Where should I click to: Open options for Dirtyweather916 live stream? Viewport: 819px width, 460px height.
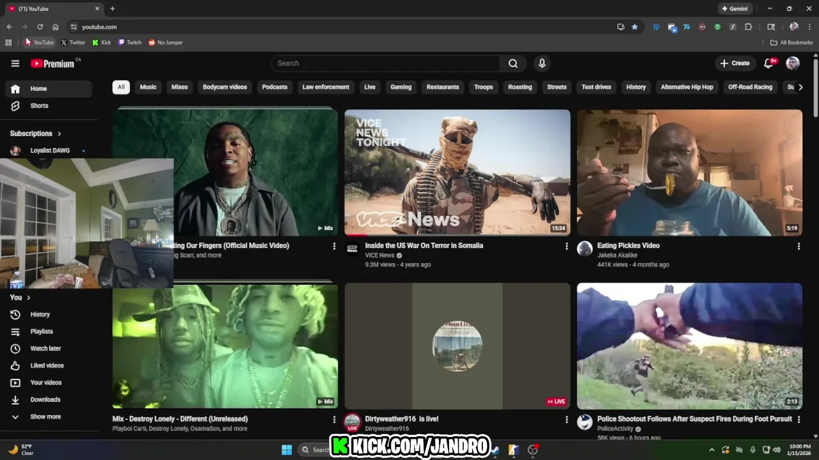(566, 420)
